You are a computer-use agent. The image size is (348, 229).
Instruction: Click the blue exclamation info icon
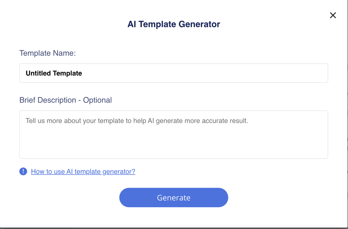click(x=23, y=171)
